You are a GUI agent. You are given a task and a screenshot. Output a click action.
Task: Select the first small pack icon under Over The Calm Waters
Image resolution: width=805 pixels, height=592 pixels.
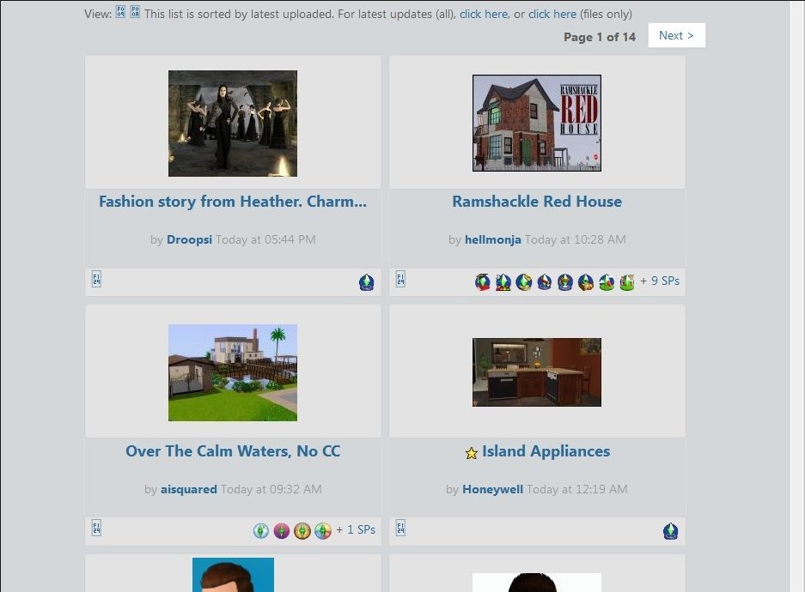(260, 530)
